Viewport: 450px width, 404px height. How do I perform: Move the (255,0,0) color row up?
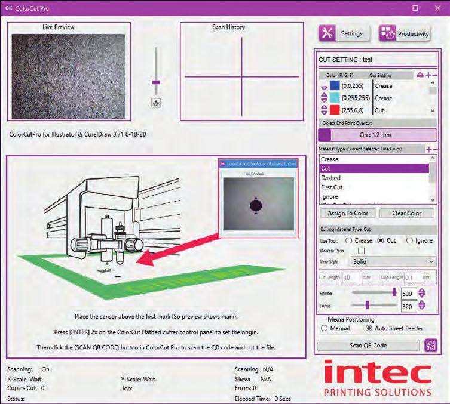pos(324,107)
